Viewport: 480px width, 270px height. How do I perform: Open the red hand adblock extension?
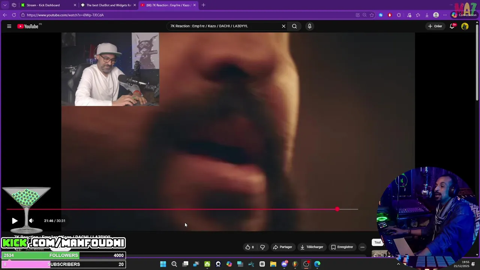[x=390, y=15]
